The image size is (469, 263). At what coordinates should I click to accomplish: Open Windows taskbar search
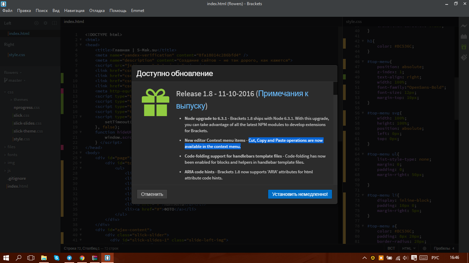click(19, 258)
